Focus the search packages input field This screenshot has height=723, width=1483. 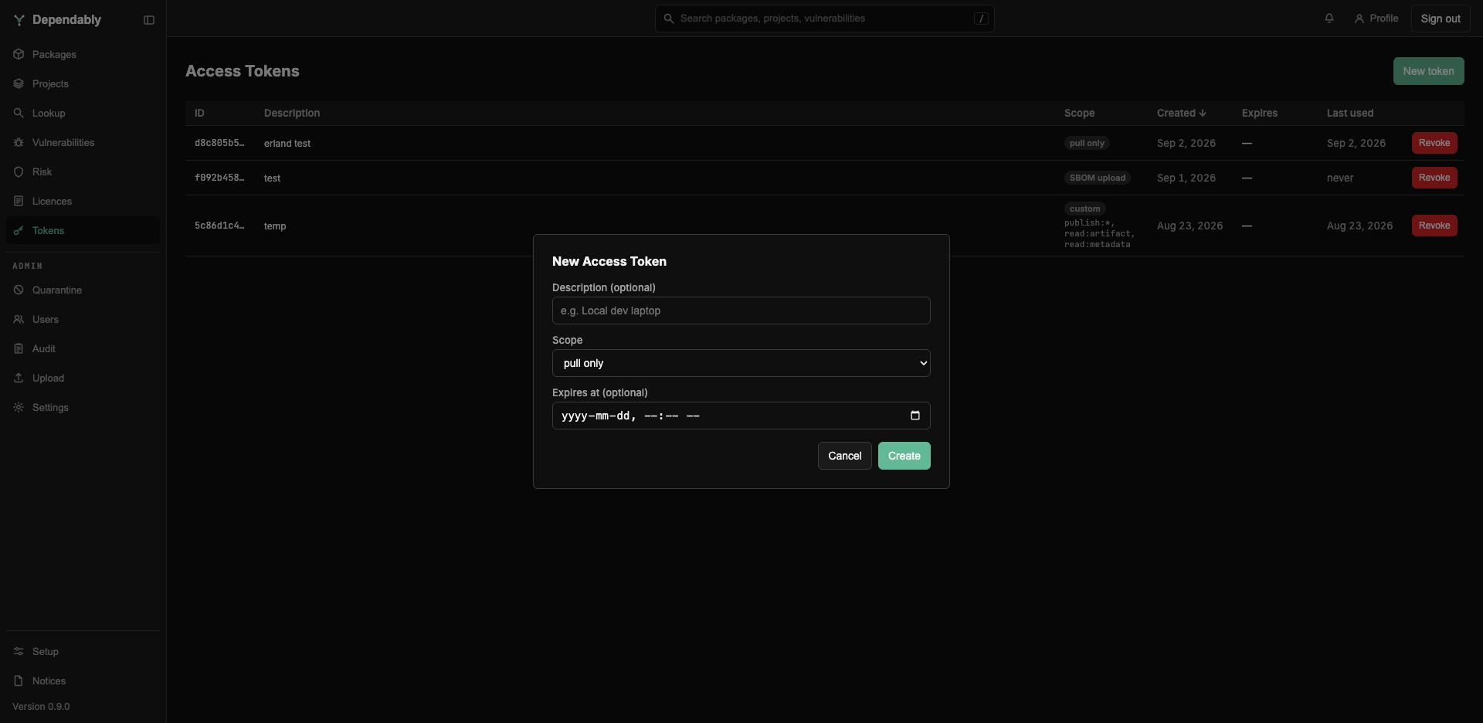click(825, 19)
